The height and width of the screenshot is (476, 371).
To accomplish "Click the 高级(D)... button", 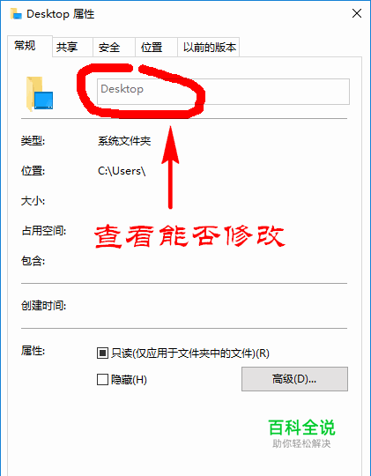I will pos(294,379).
